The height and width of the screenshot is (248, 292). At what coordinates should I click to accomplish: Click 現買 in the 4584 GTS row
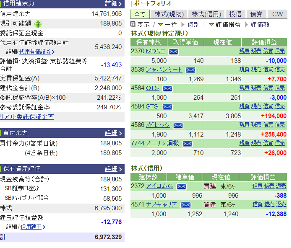pyautogui.click(x=244, y=106)
